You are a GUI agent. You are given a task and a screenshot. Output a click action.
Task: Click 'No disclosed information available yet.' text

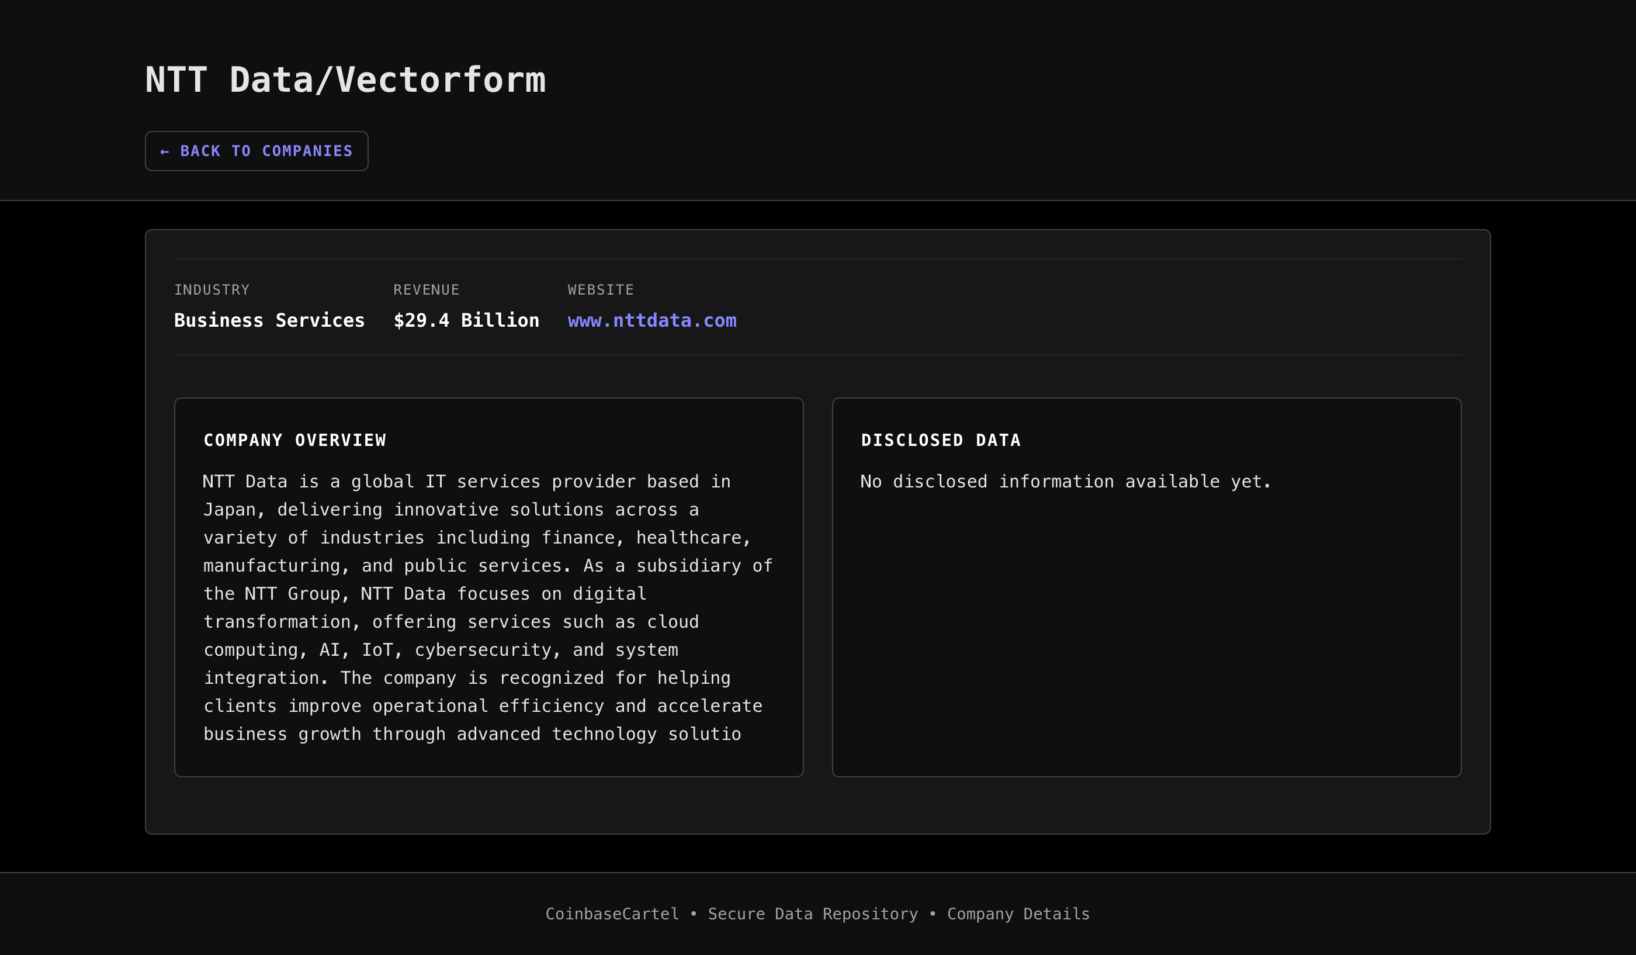[1065, 482]
